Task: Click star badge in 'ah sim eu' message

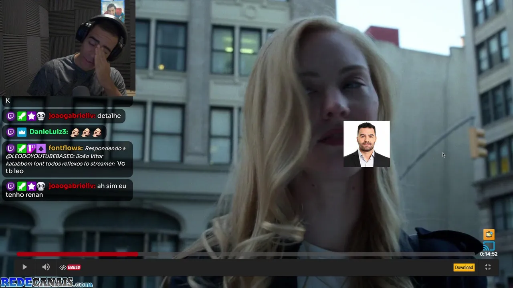Action: click(x=31, y=186)
